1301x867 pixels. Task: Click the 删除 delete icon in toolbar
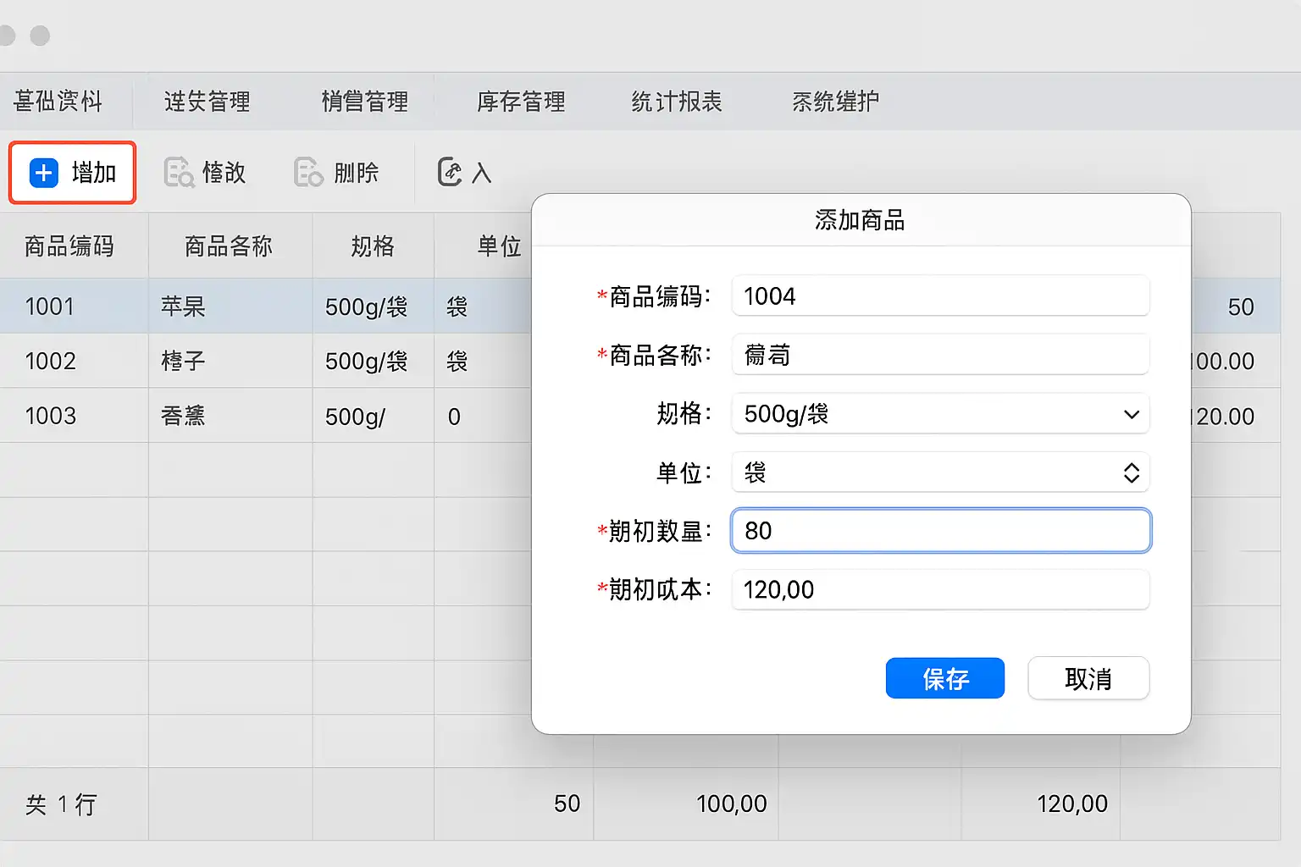coord(308,173)
